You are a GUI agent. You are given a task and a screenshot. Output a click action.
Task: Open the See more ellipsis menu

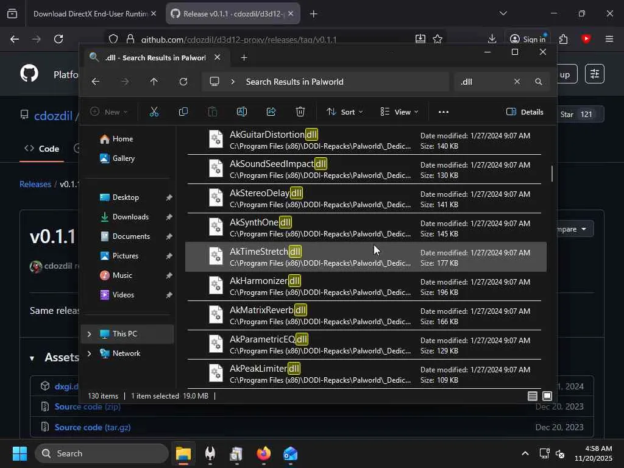pyautogui.click(x=444, y=112)
